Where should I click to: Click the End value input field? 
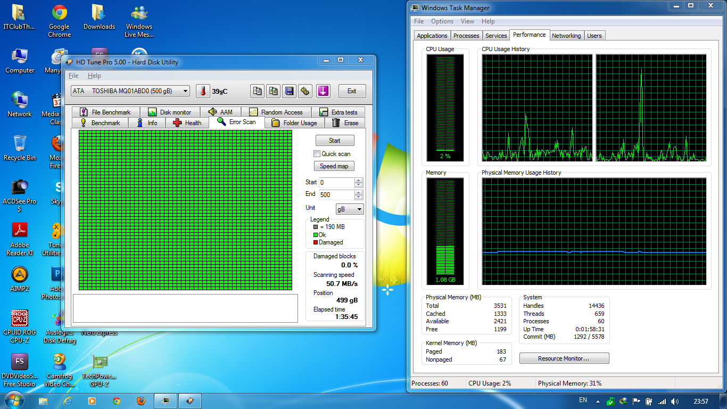pos(336,195)
